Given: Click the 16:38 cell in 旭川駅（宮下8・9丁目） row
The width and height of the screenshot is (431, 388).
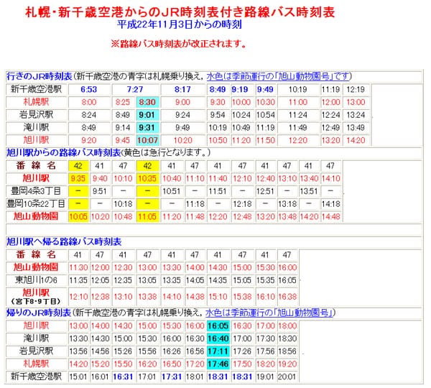Looking at the screenshot, I should click(x=287, y=297).
